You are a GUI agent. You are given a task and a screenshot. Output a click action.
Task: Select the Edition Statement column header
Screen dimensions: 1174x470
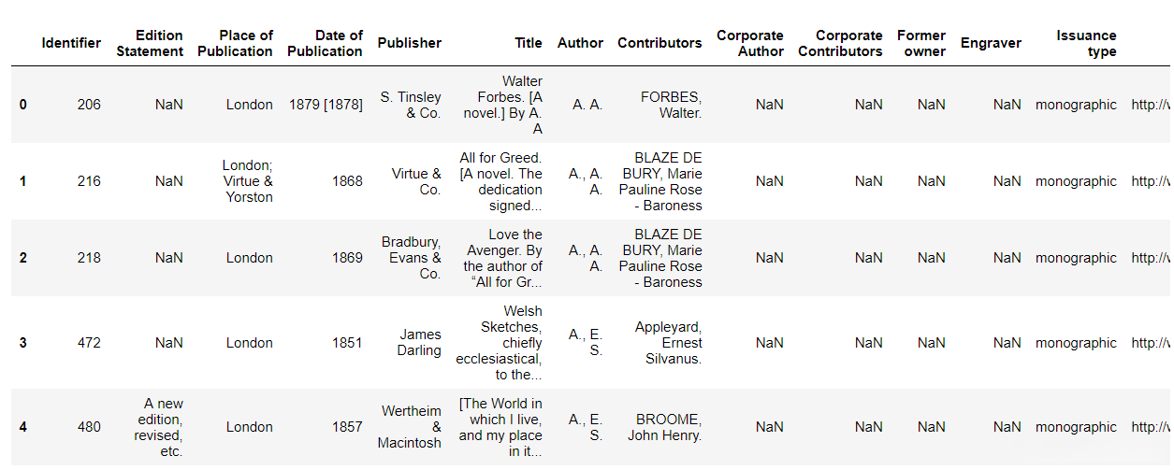tap(150, 43)
